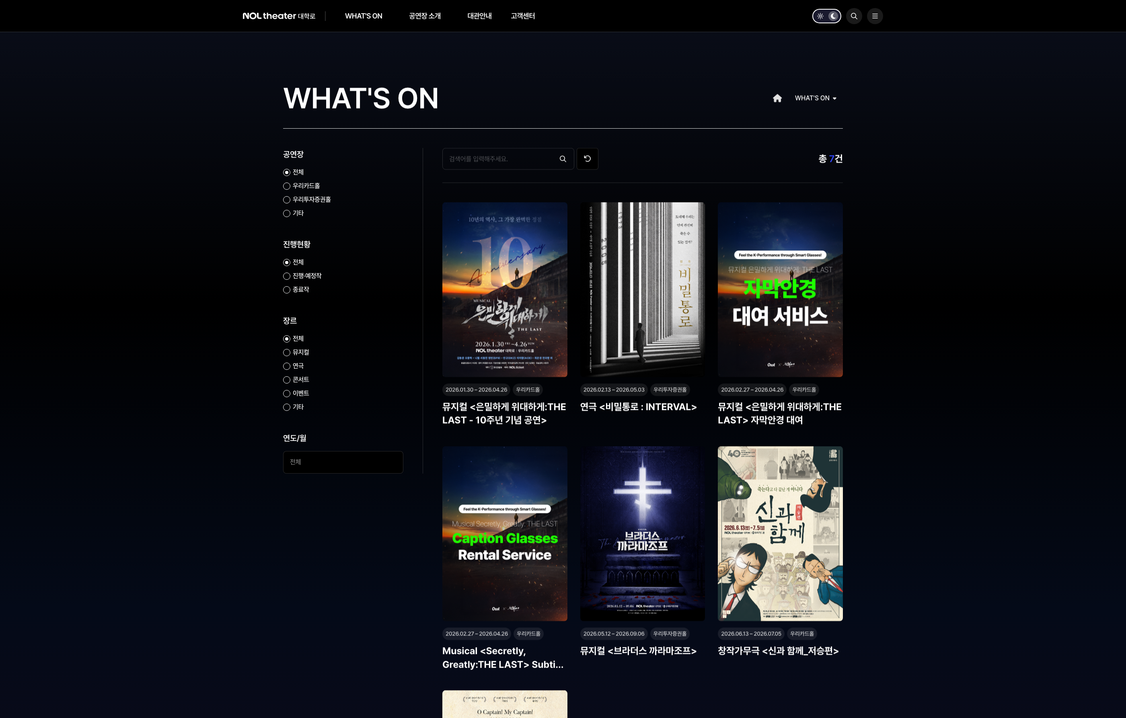Open the 공연장 소개 navigation menu
The height and width of the screenshot is (718, 1126).
click(424, 16)
